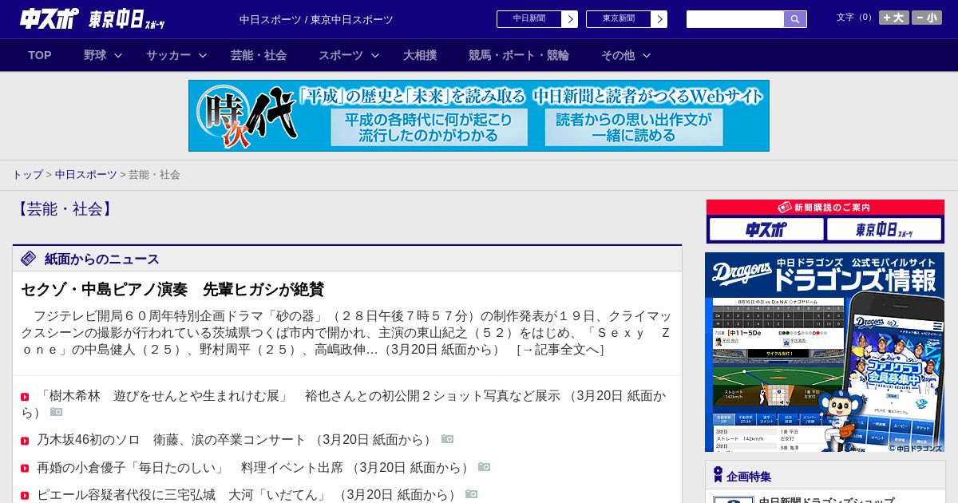Open the その他 navigation menu
The width and height of the screenshot is (958, 503).
pyautogui.click(x=618, y=55)
